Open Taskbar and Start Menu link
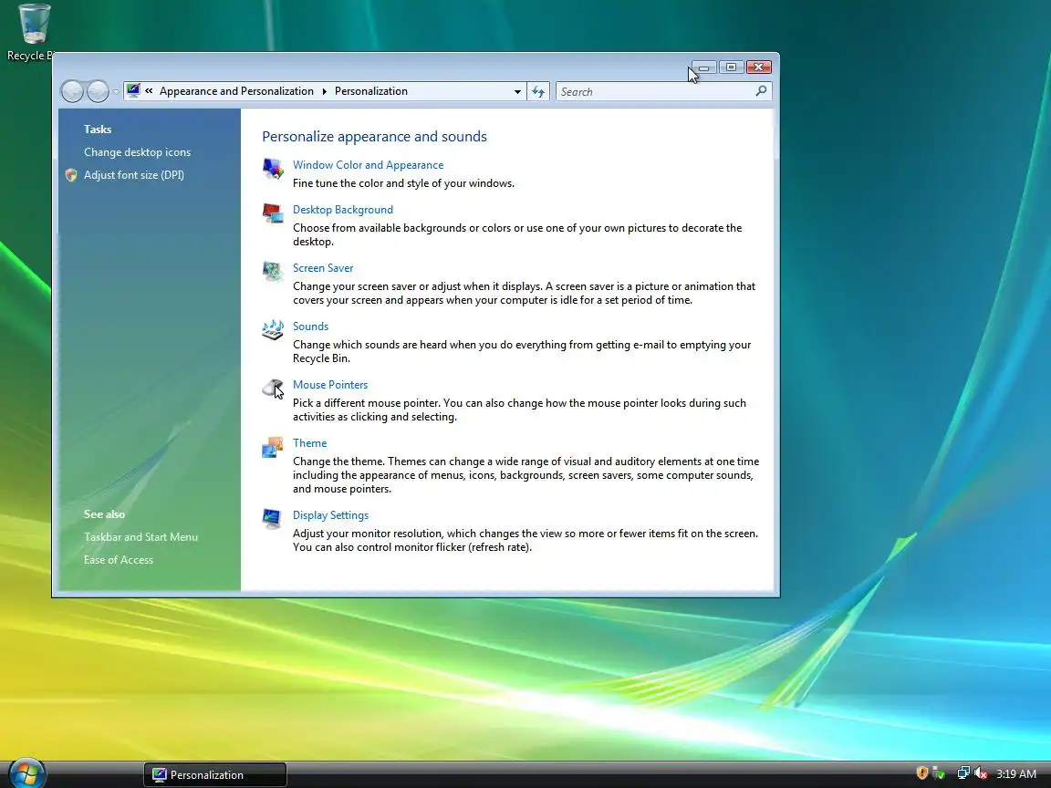Image resolution: width=1051 pixels, height=788 pixels. point(140,536)
